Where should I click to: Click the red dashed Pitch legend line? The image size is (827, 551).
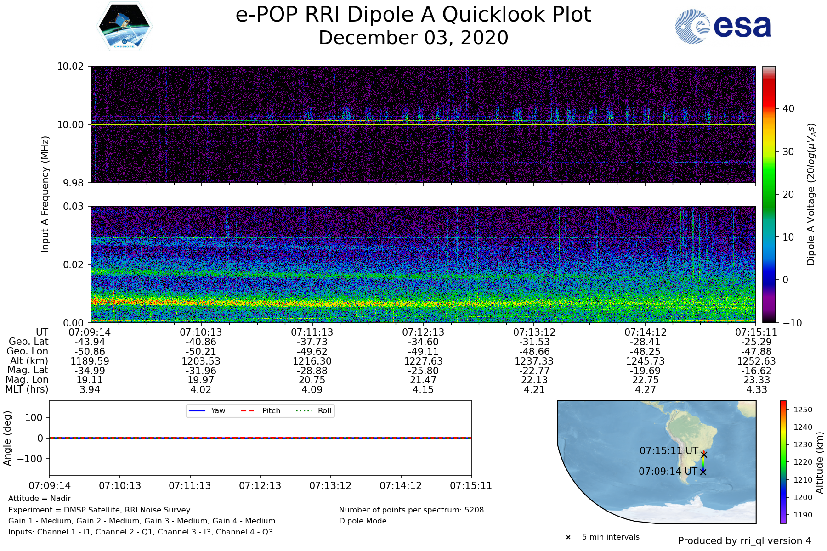[248, 410]
